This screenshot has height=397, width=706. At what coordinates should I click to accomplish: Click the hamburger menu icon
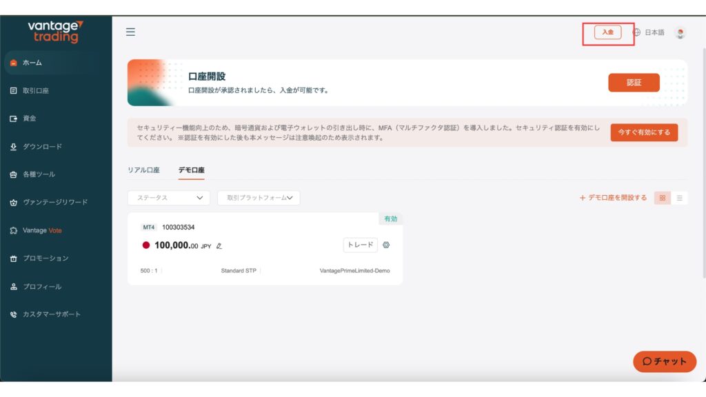pyautogui.click(x=130, y=32)
